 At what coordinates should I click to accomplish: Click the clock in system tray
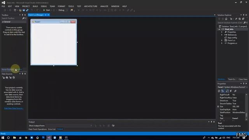click(x=236, y=138)
